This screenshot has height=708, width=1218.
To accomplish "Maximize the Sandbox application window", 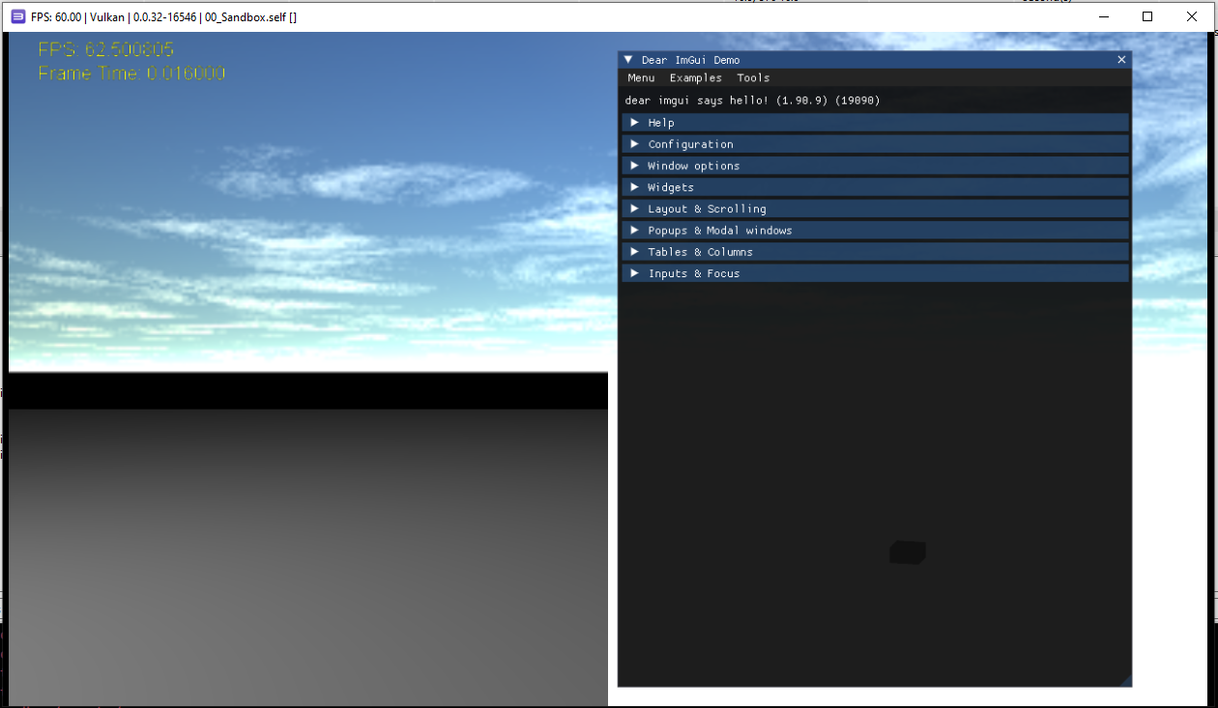I will coord(1147,16).
